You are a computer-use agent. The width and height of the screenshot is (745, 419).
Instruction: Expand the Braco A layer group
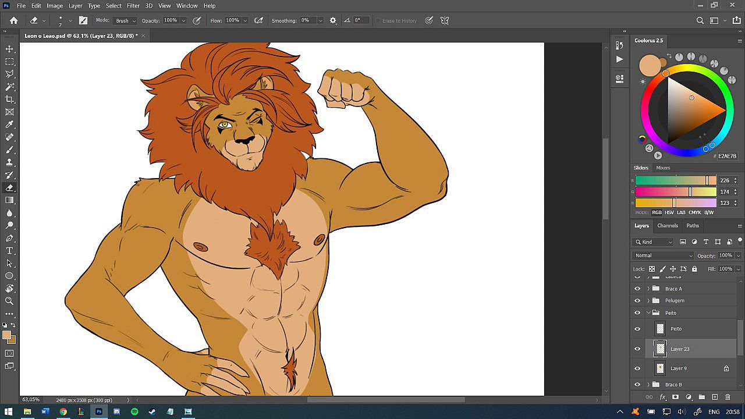pos(648,289)
